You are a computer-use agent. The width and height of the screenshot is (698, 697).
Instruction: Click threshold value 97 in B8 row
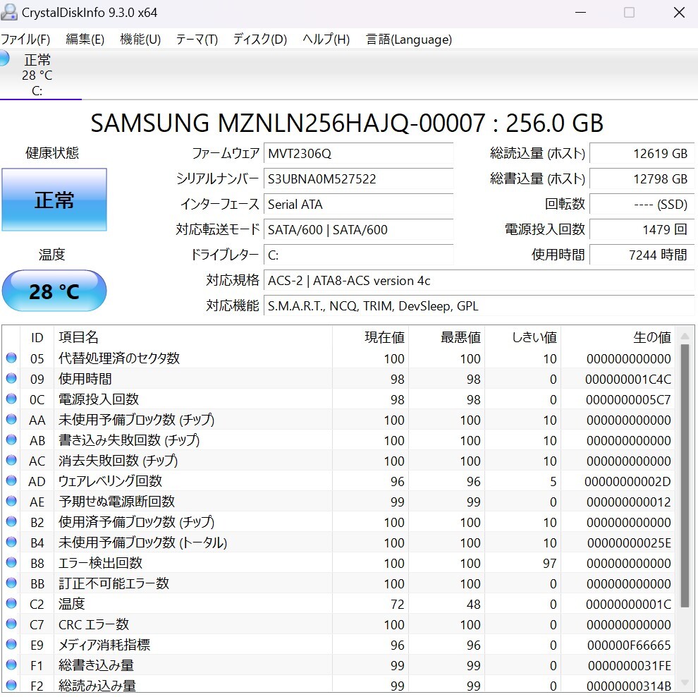point(550,563)
